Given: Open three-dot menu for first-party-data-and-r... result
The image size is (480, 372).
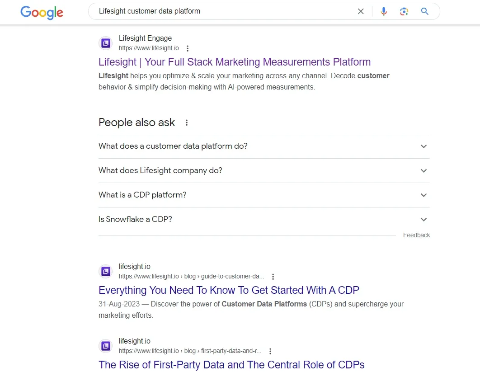Looking at the screenshot, I should [x=270, y=351].
